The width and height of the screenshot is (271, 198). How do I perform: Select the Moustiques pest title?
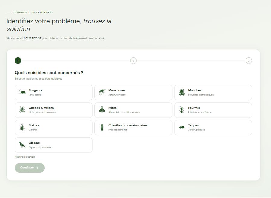click(117, 90)
